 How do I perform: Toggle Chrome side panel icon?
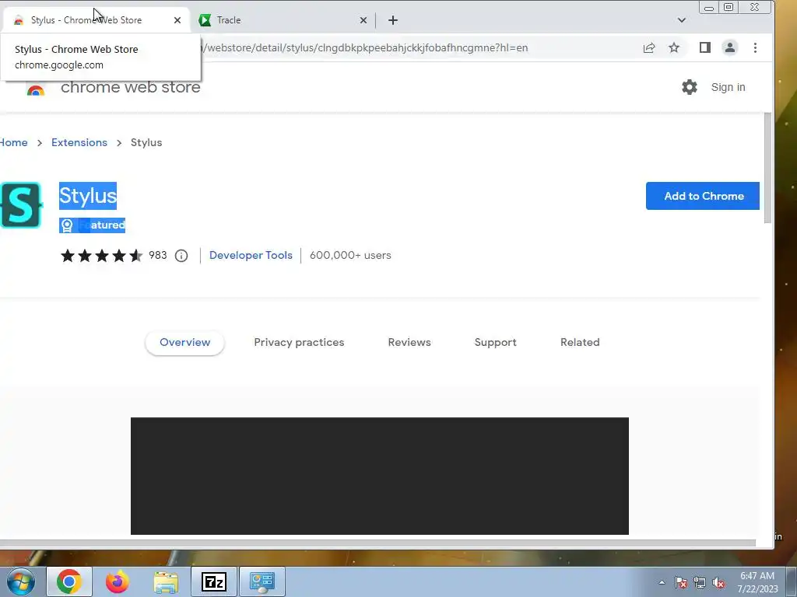pyautogui.click(x=704, y=47)
